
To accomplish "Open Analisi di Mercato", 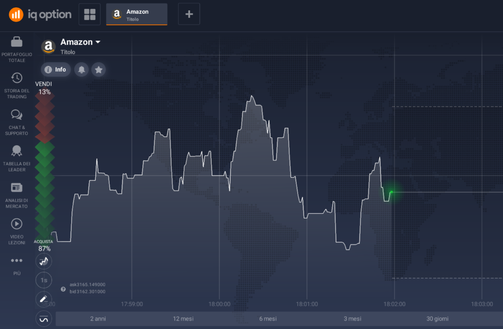I will click(x=17, y=196).
